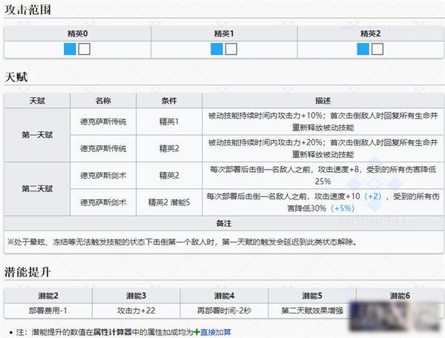445x338 pixels.
Task: Click the 名称 column header
Action: point(103,101)
